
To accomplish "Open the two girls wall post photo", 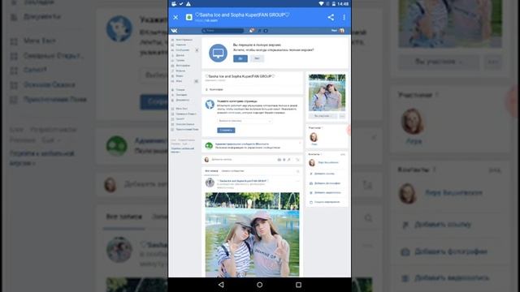I will pyautogui.click(x=252, y=234).
